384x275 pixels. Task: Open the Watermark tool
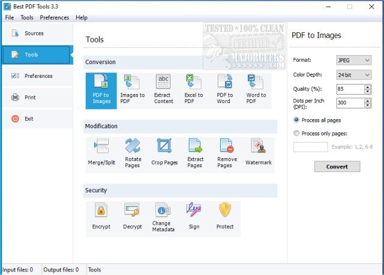coord(259,155)
